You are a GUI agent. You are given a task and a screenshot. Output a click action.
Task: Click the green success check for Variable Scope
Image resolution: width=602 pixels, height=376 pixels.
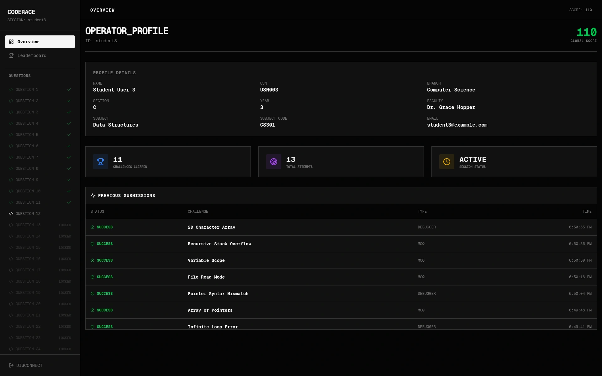[92, 260]
